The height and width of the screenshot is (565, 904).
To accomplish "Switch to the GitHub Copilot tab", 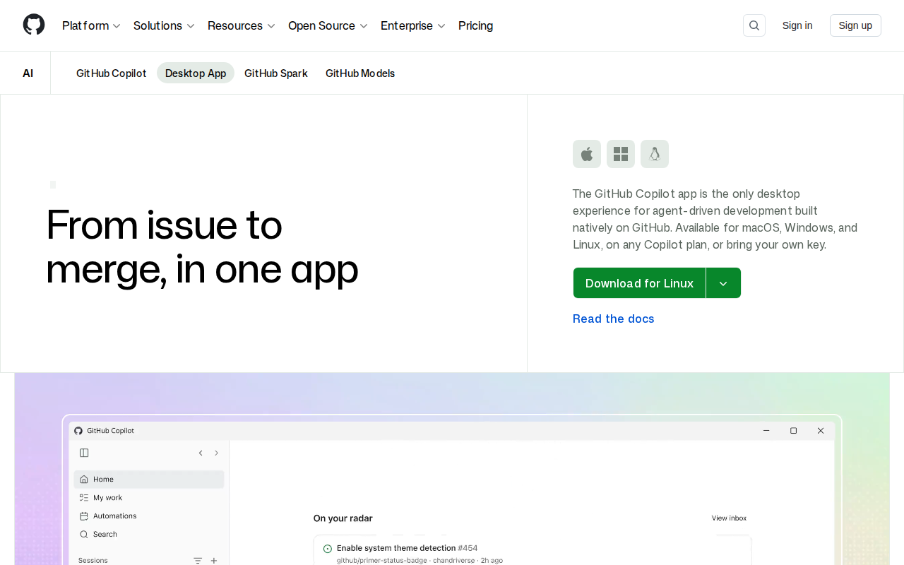I will [112, 73].
